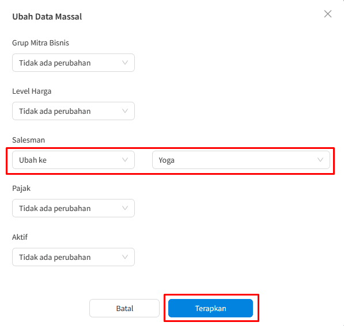The height and width of the screenshot is (326, 344).
Task: Click the chevron arrow in Level Harga field
Action: pyautogui.click(x=125, y=111)
